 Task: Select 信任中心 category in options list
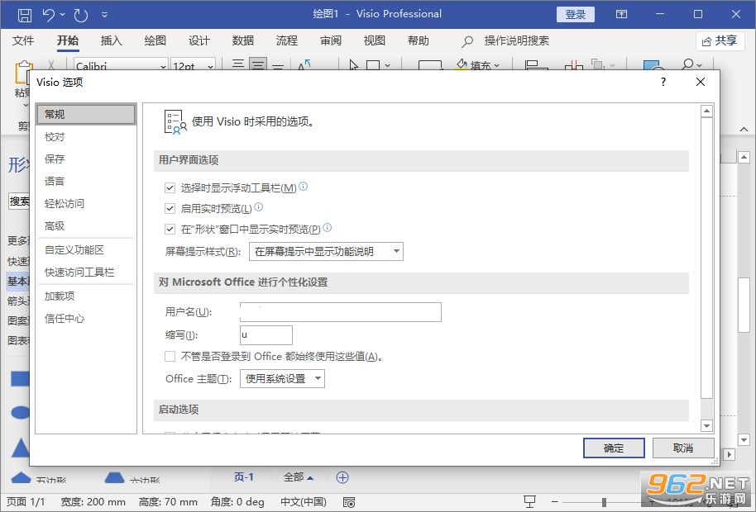[86, 318]
